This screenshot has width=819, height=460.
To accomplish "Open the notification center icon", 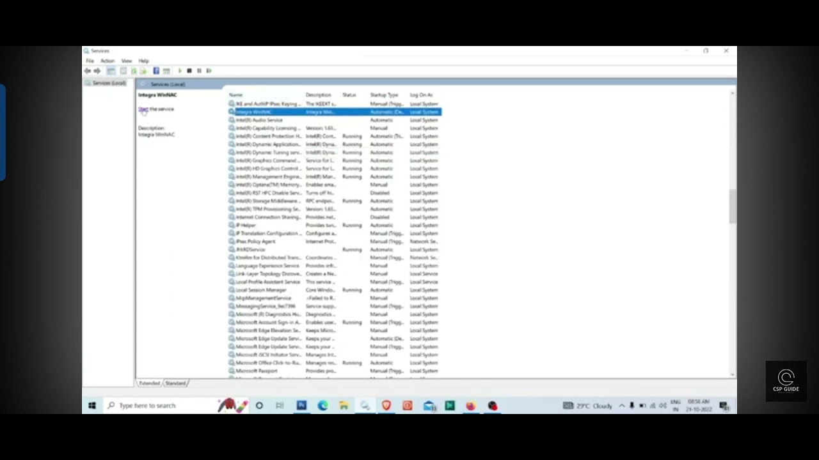I will [x=724, y=406].
